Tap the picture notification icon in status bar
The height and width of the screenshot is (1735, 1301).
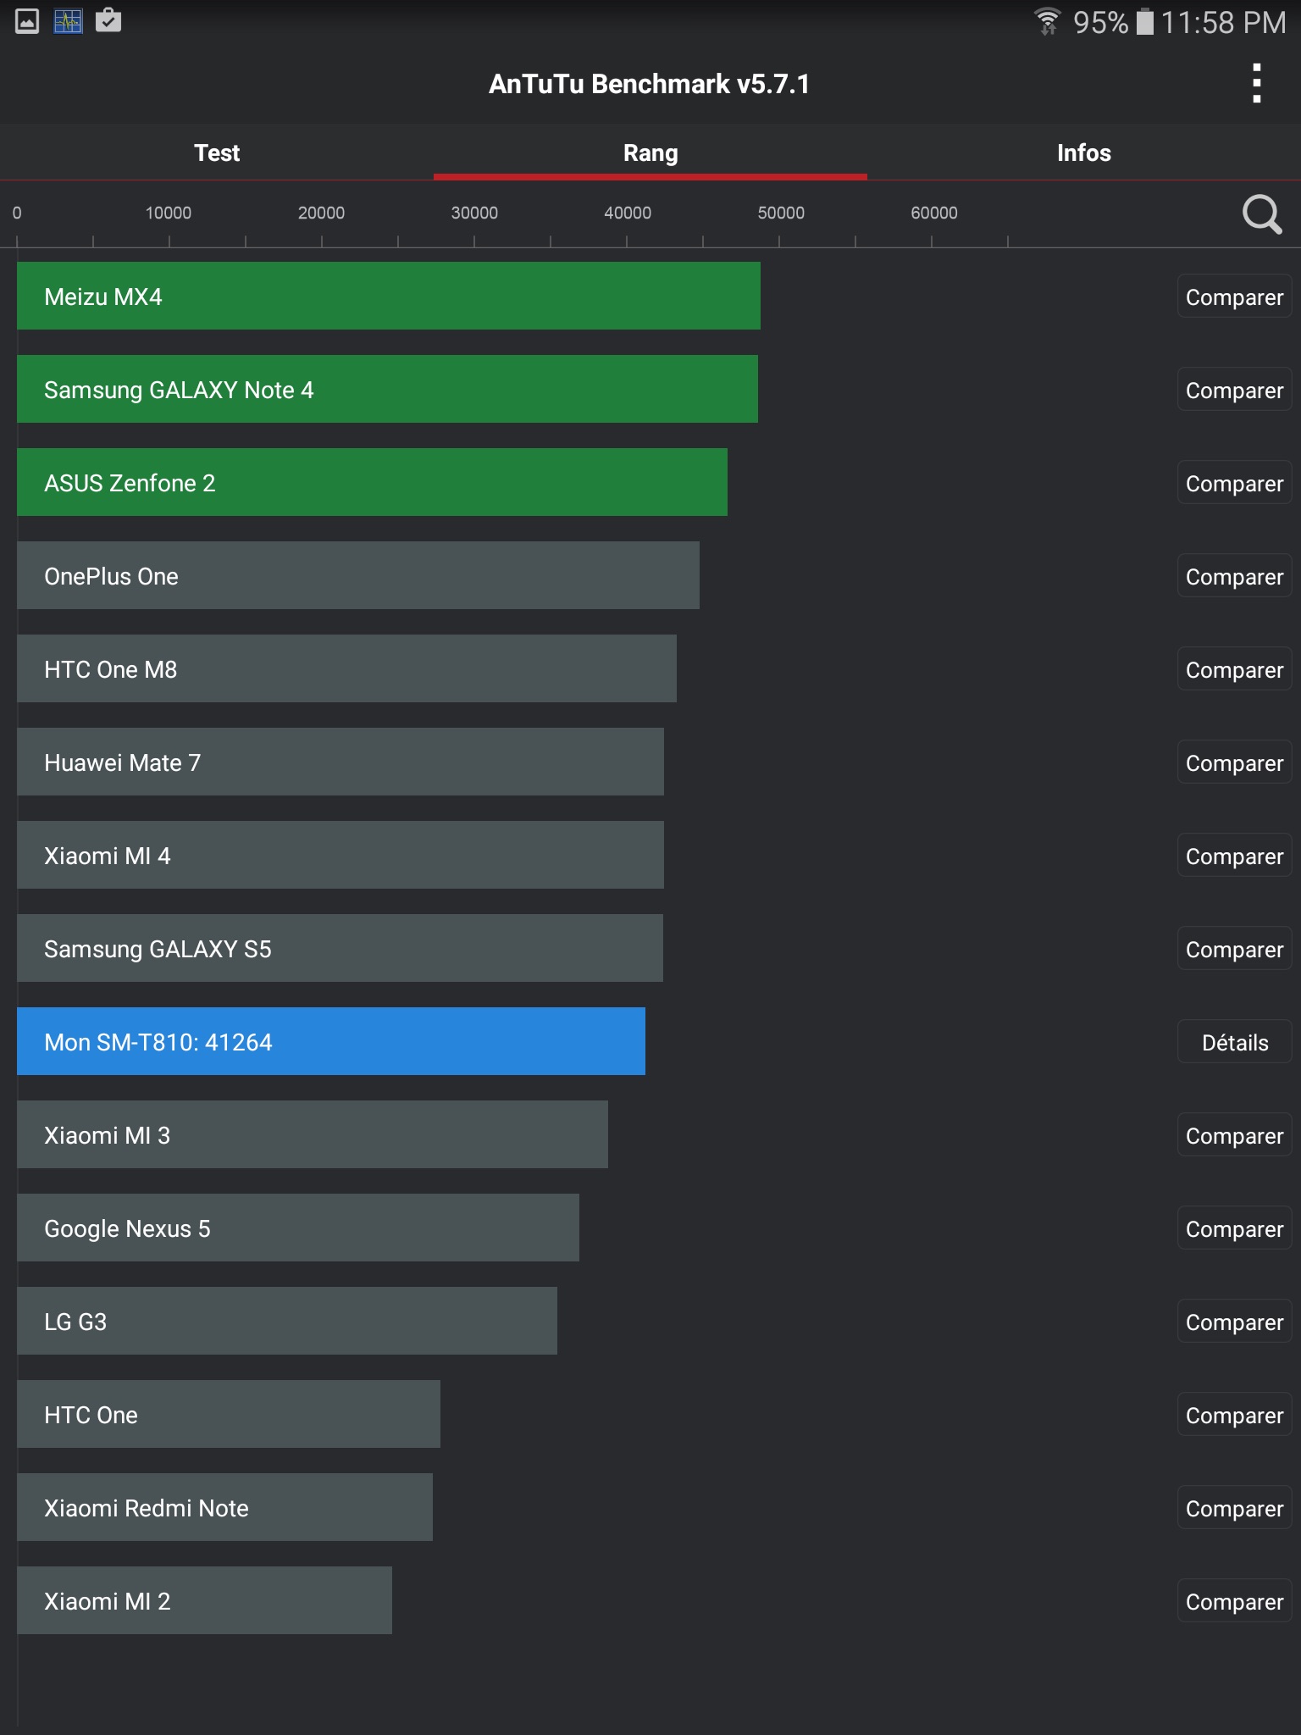tap(27, 21)
